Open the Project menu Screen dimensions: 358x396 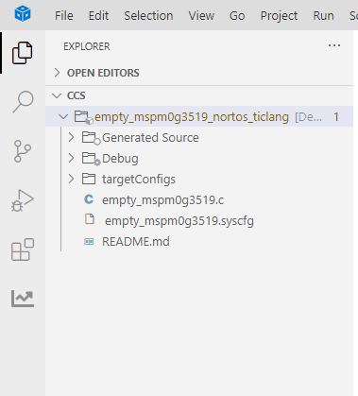(279, 15)
